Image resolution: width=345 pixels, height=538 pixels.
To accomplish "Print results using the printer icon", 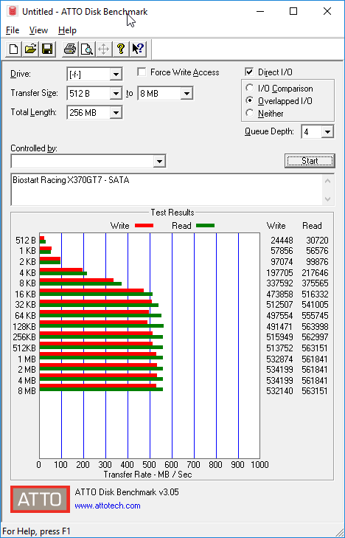I will click(70, 49).
